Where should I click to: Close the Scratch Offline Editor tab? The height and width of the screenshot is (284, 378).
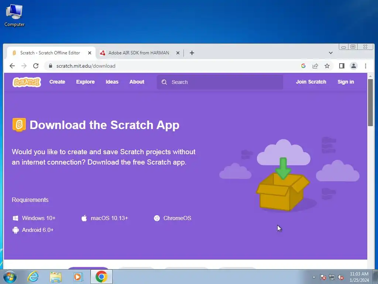tap(90, 53)
